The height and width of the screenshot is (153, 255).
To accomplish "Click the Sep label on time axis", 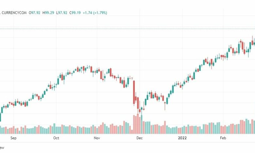I will coord(13,138).
